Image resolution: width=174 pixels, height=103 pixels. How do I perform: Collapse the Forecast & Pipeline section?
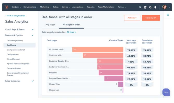click(x=33, y=35)
